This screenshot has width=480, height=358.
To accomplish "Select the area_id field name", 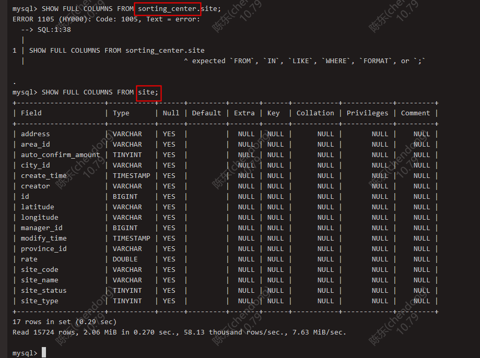I will click(x=34, y=144).
